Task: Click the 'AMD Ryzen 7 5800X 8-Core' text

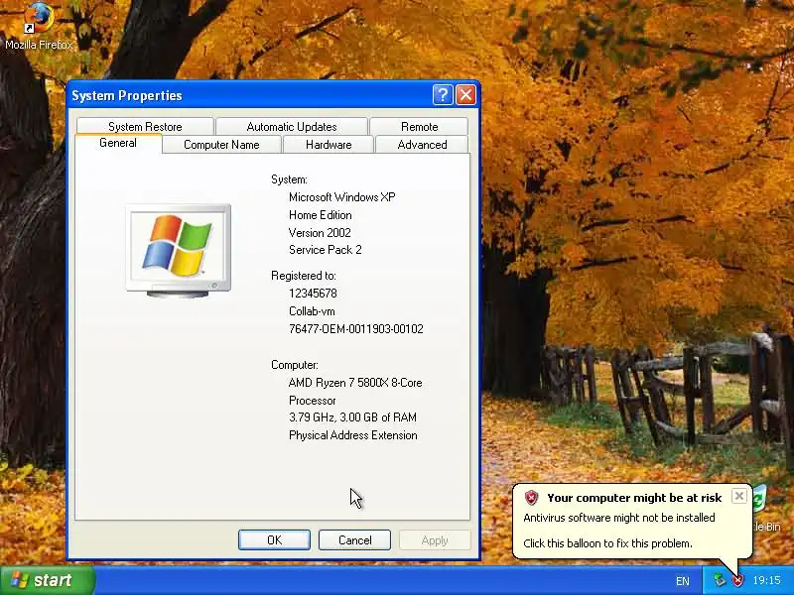Action: (355, 383)
